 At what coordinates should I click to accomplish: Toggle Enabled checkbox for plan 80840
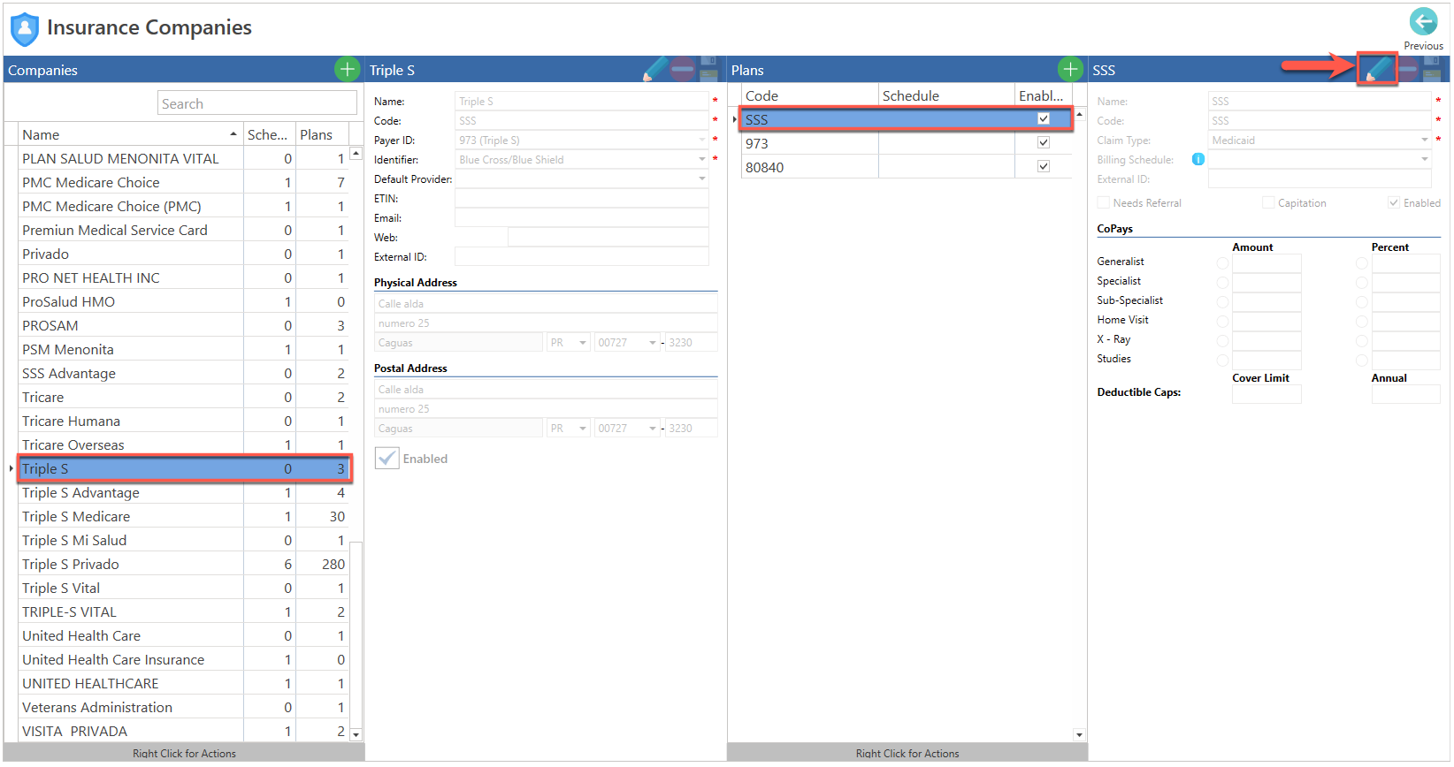[1044, 166]
